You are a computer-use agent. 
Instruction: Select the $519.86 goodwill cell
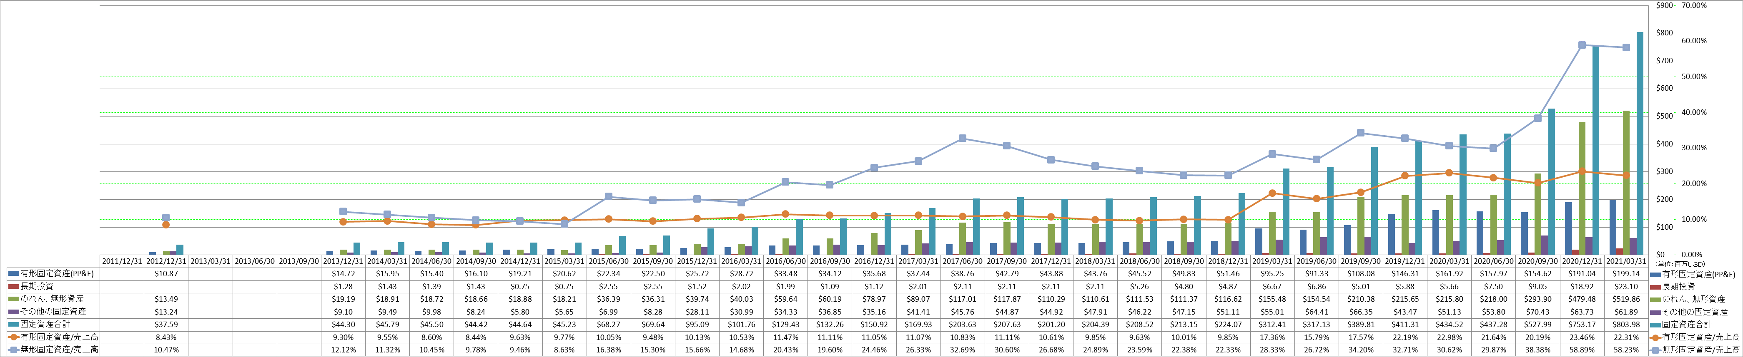click(1627, 299)
